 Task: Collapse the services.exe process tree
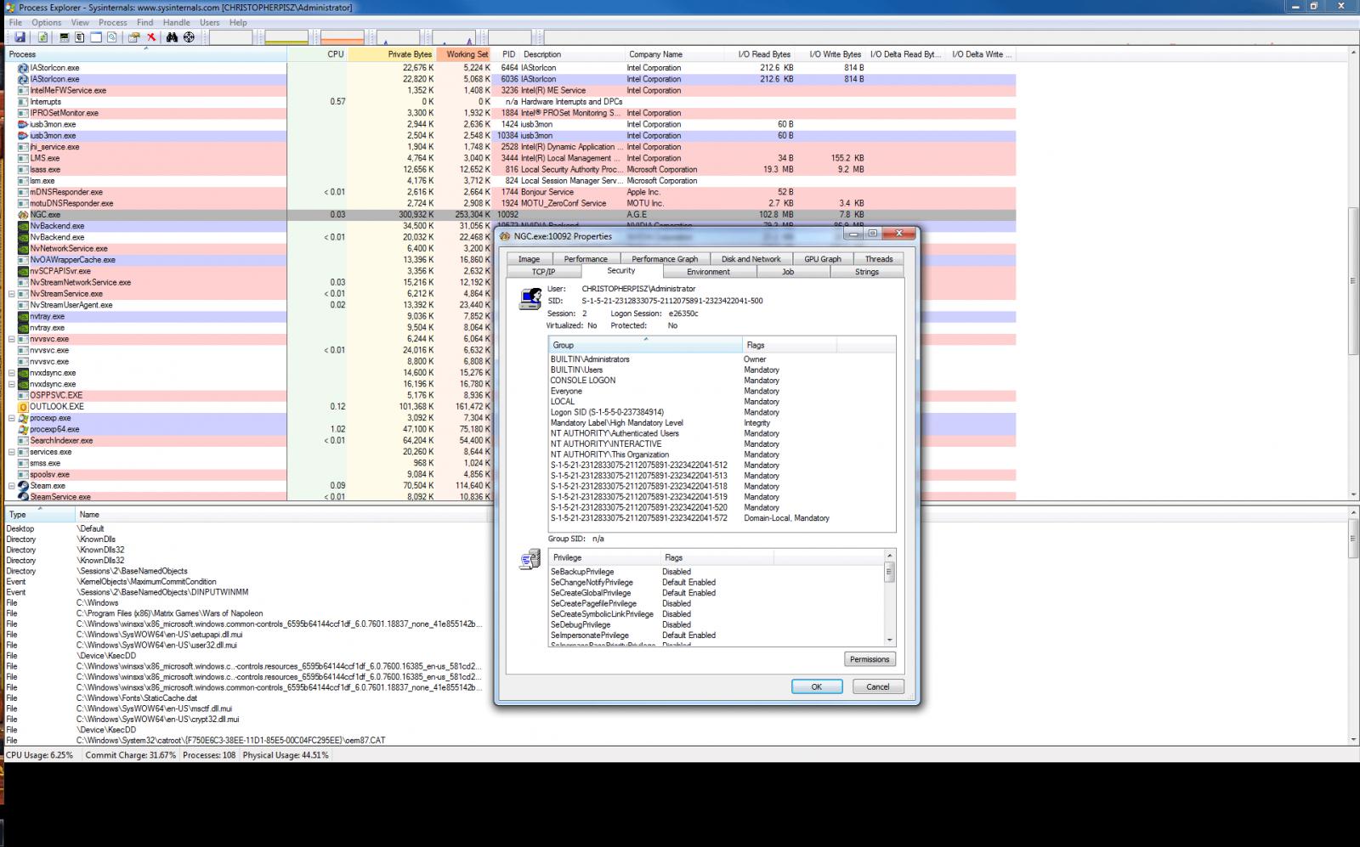12,452
